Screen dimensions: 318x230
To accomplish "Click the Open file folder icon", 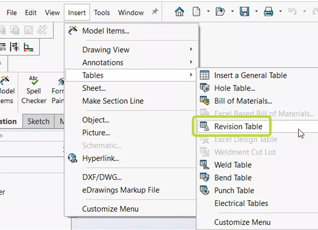I will click(x=220, y=12).
